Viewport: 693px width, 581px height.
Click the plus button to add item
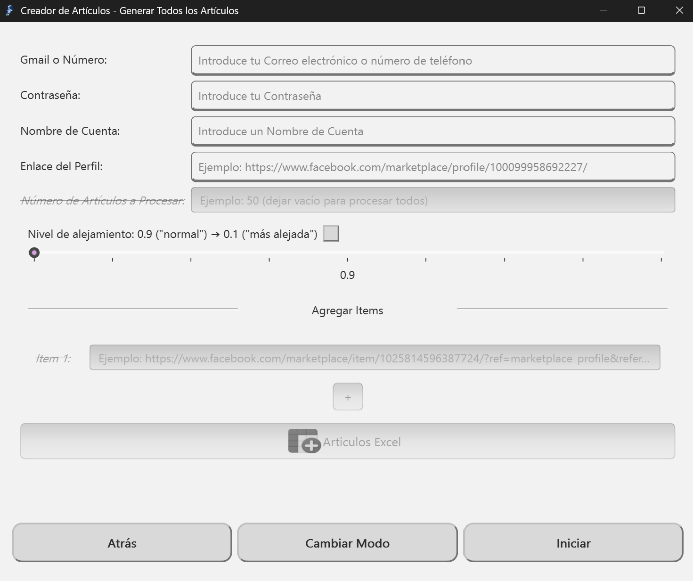348,397
